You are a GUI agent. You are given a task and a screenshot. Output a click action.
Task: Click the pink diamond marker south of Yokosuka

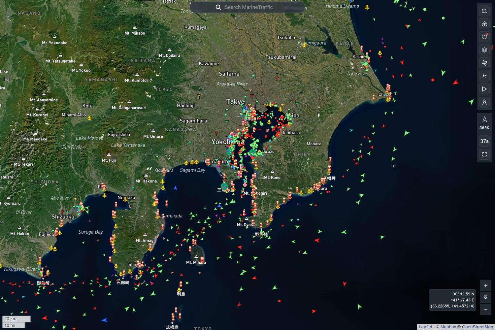click(x=245, y=185)
